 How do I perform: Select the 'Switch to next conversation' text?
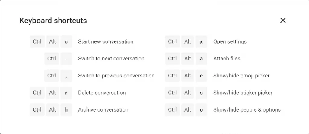(111, 58)
